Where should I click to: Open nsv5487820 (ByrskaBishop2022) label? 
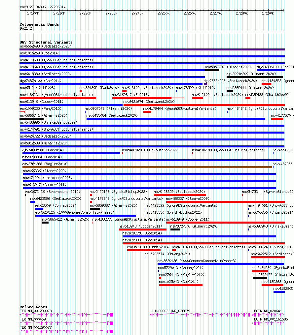click(x=151, y=150)
